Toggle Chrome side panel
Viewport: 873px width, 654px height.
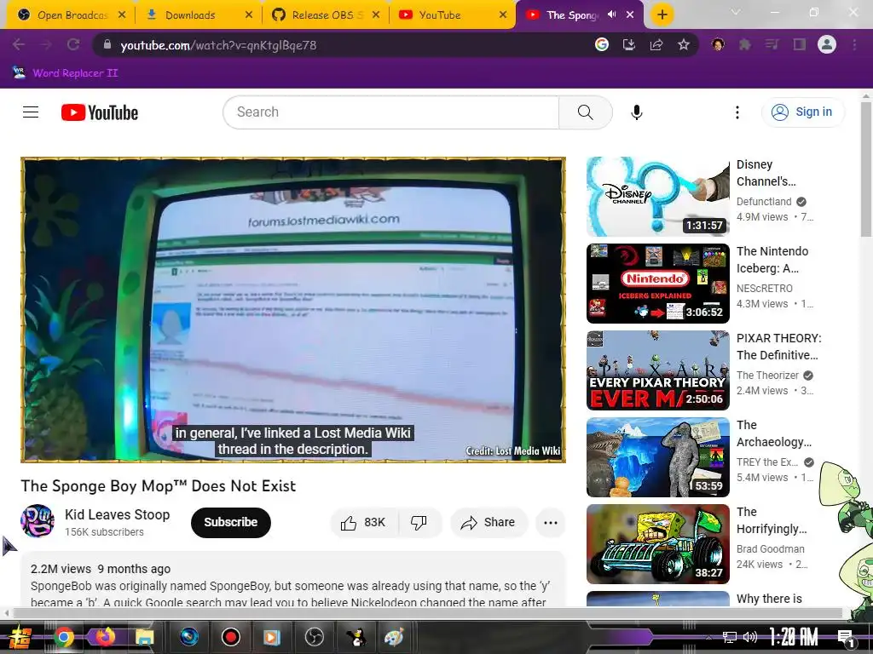800,44
